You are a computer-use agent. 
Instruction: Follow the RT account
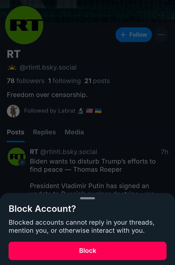tap(133, 35)
